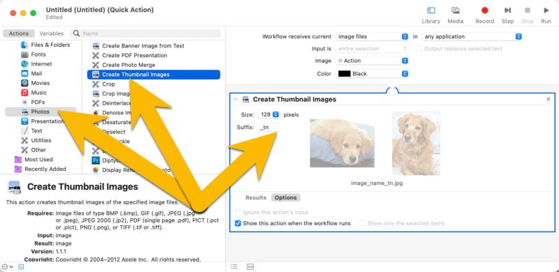Select the Mail category
The height and width of the screenshot is (272, 559).
[36, 74]
